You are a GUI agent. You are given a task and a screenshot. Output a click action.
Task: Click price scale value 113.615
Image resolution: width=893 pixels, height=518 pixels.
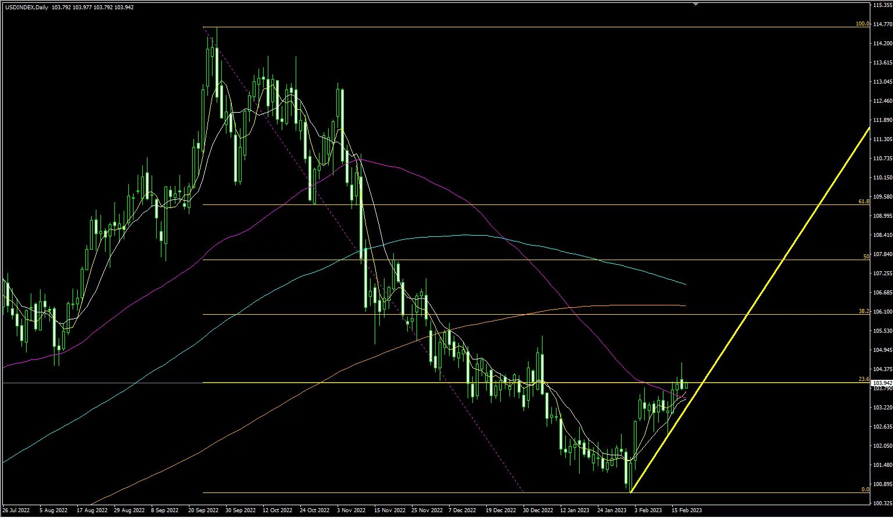883,63
